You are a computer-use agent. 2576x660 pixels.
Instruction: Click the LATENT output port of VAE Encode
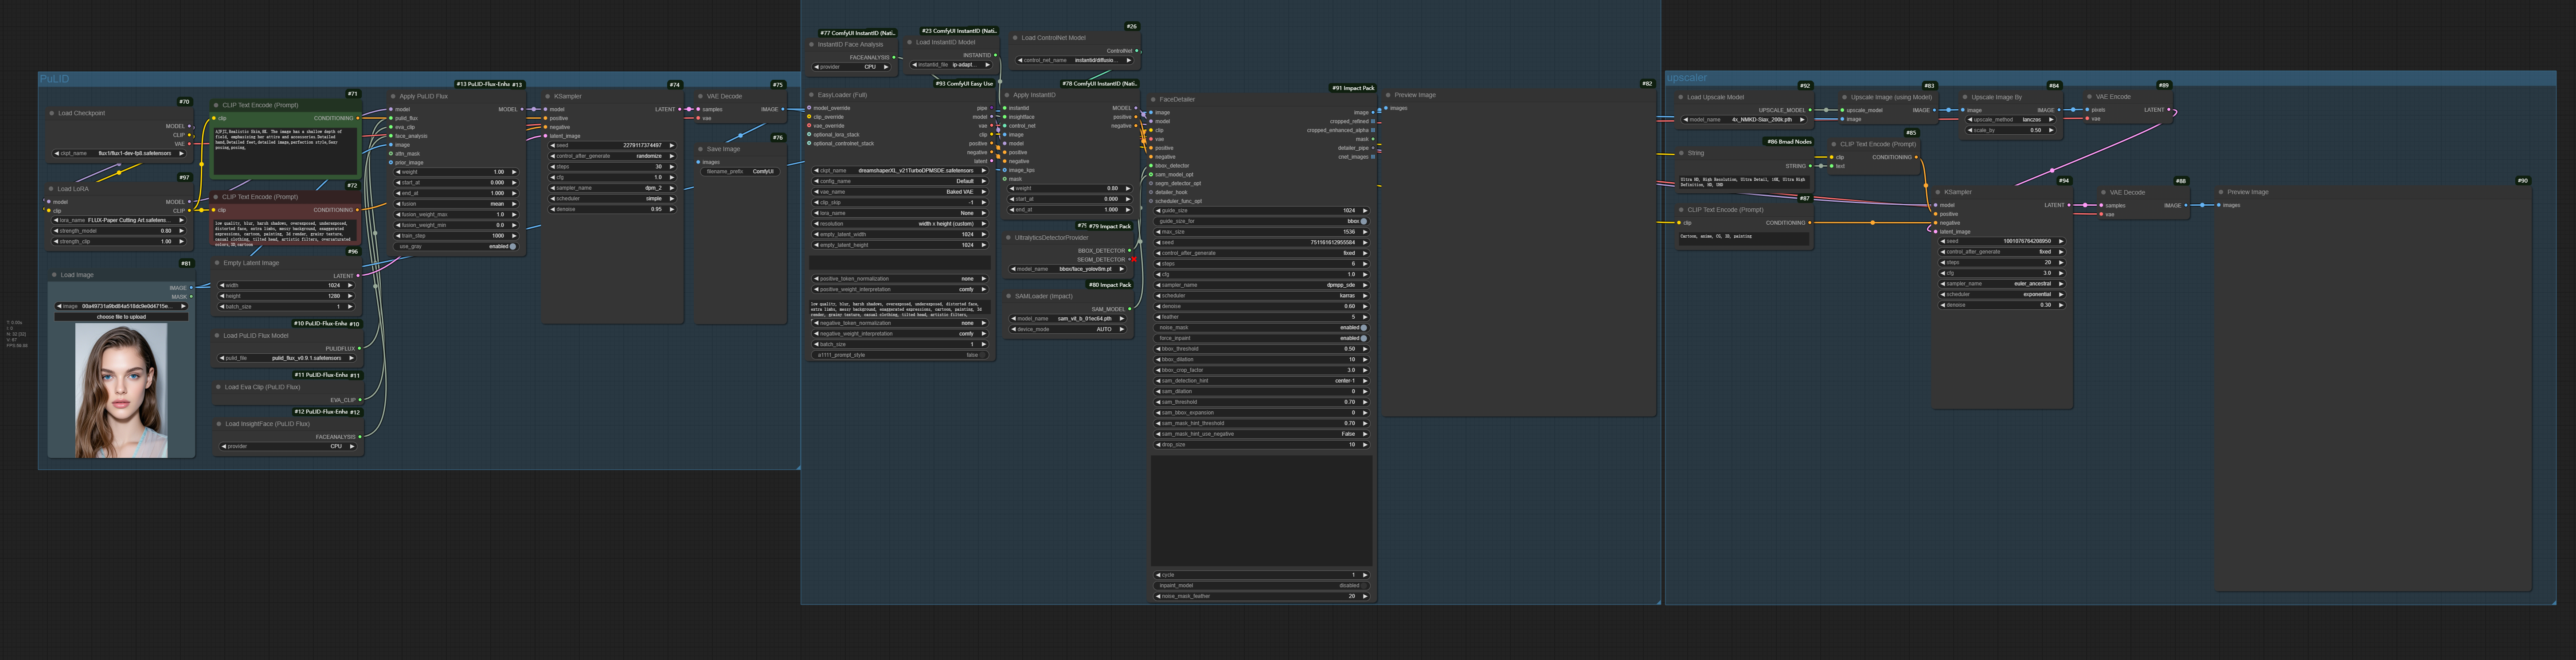pos(2168,110)
